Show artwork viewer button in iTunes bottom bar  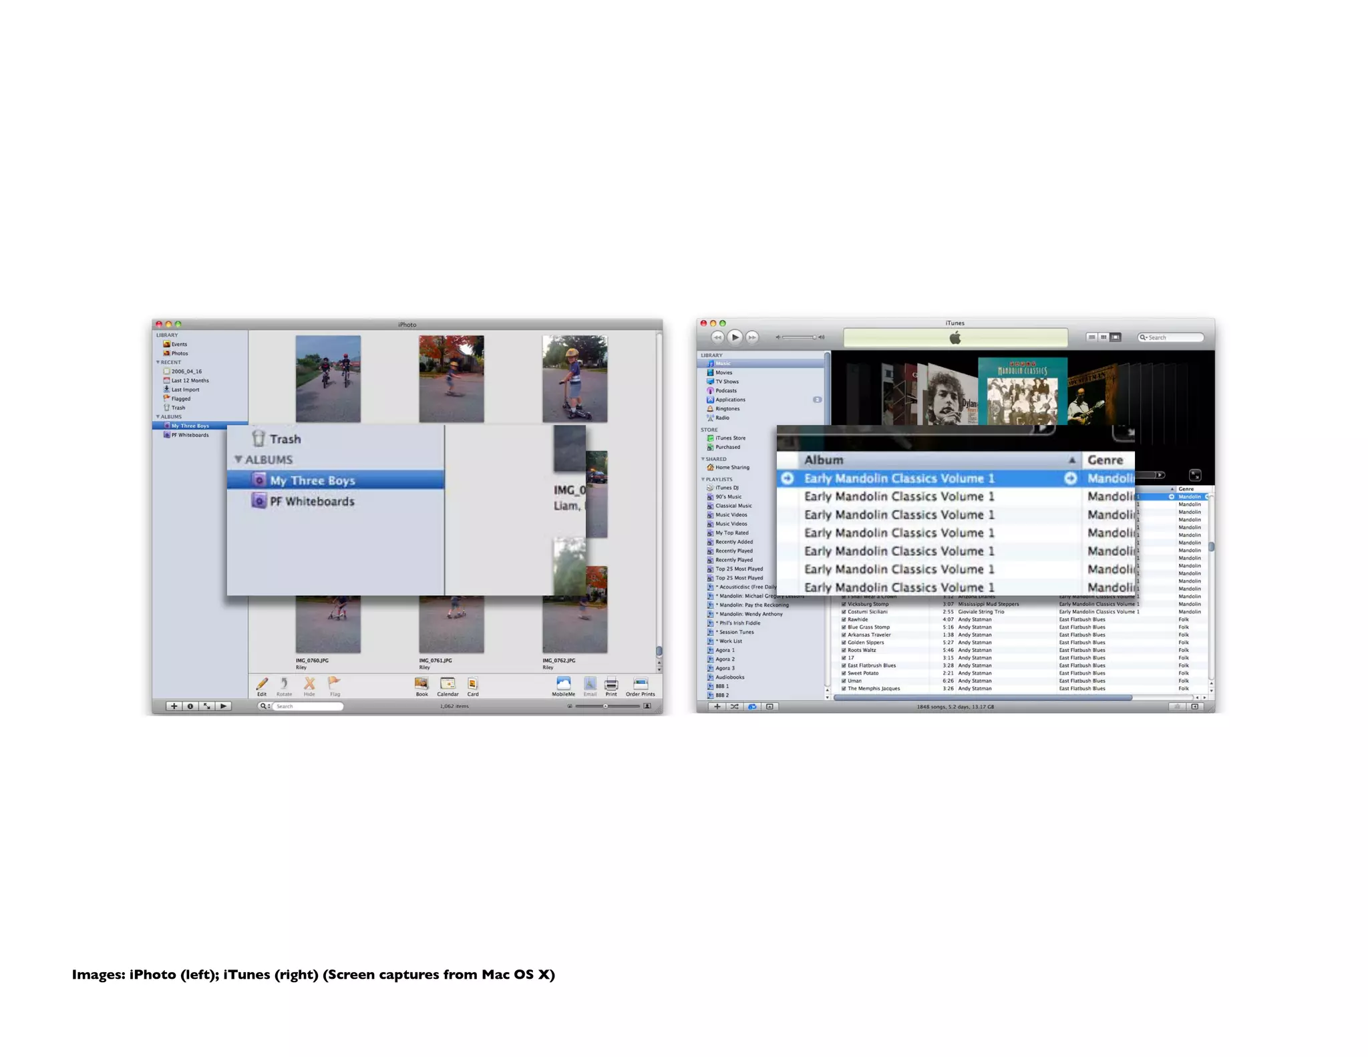[x=769, y=706]
